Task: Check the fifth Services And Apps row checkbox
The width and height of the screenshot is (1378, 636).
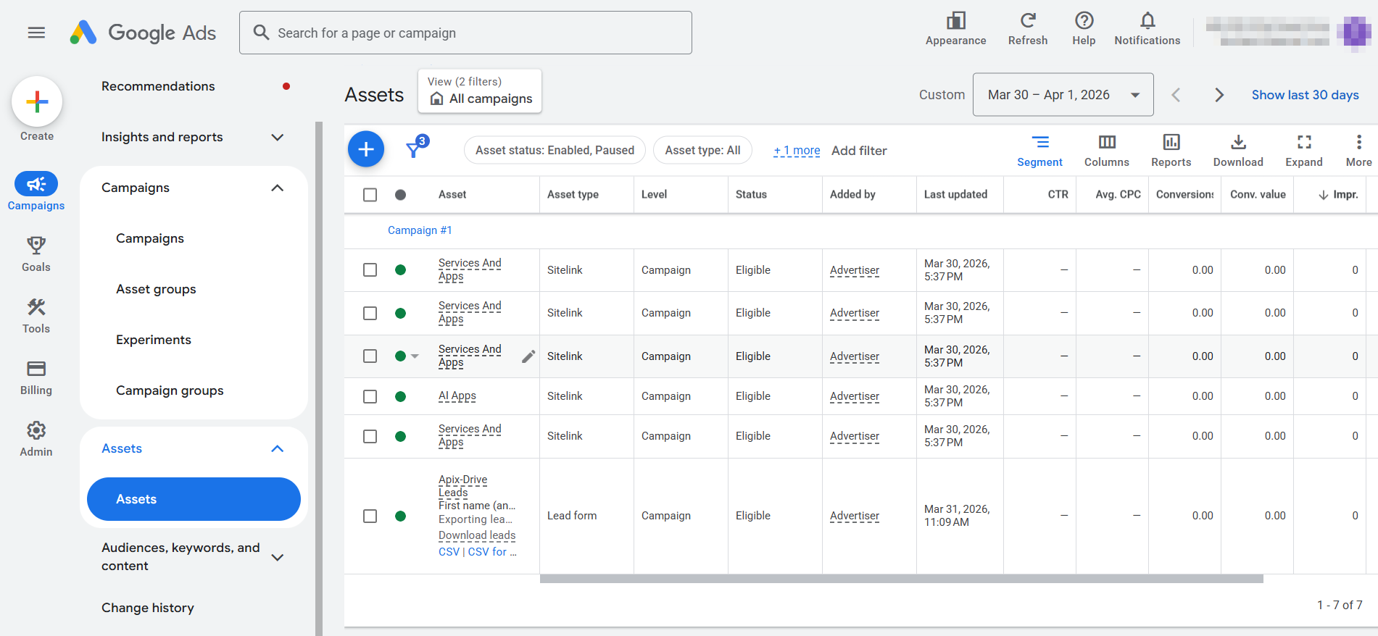Action: [370, 436]
